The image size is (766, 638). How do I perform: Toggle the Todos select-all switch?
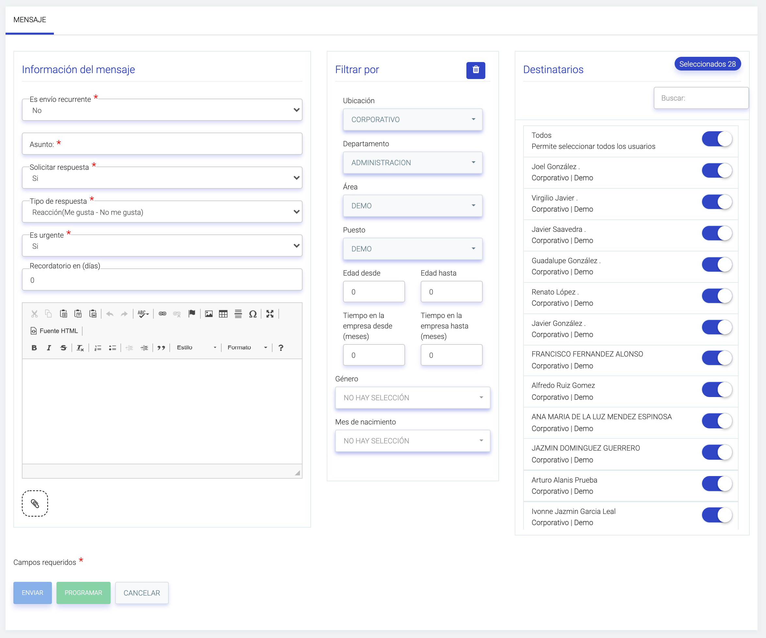click(717, 139)
